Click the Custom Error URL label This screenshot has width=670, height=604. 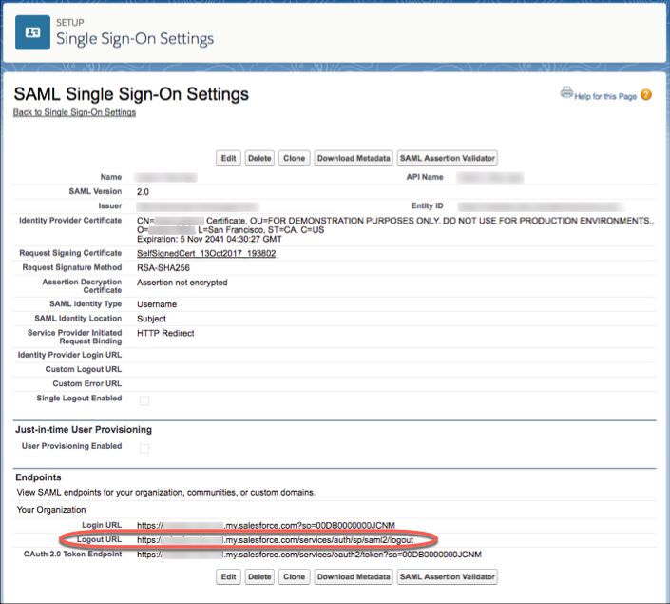pos(87,383)
